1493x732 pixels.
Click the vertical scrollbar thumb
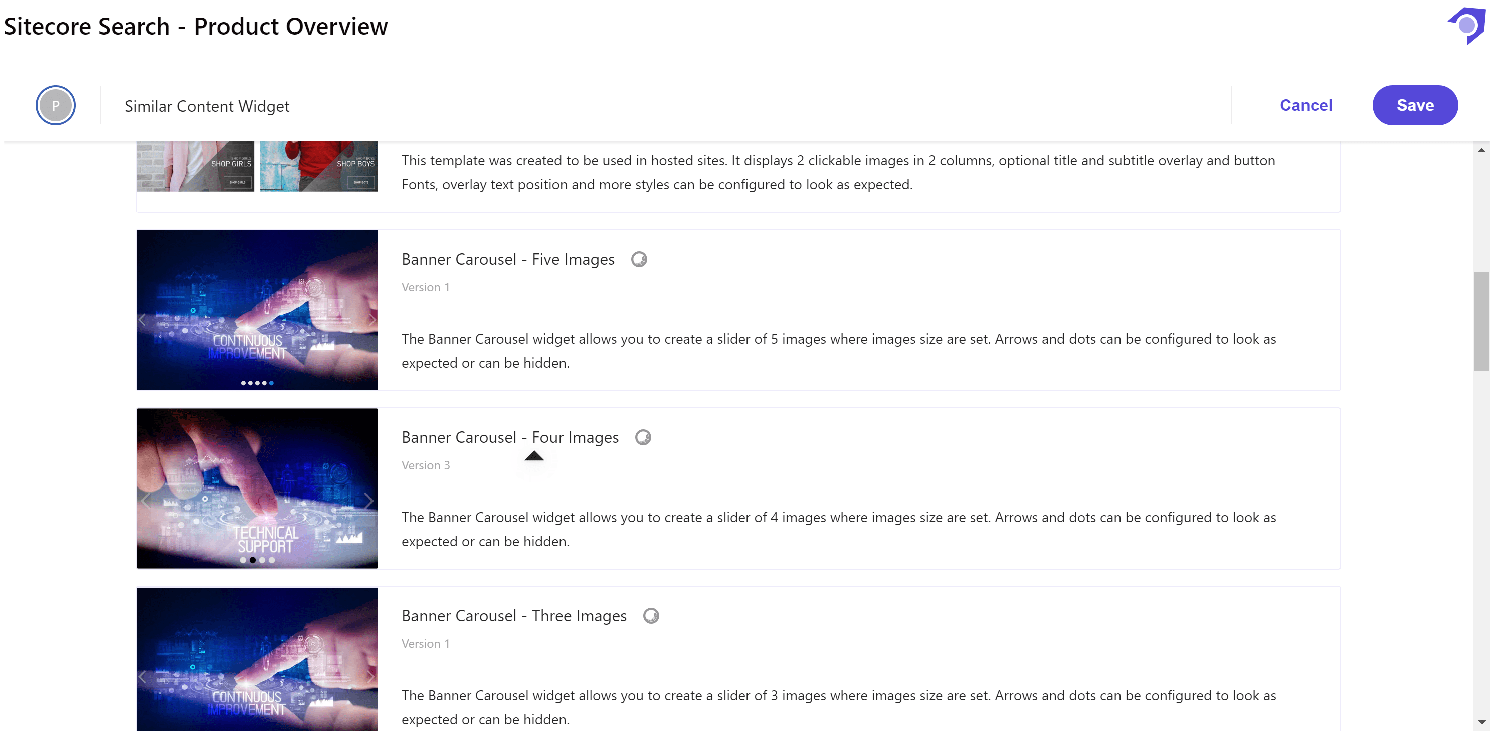point(1481,321)
